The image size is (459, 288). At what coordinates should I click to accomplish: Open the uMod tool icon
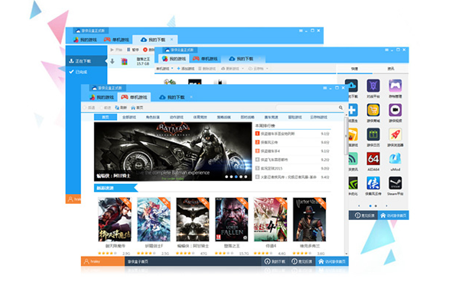tap(396, 159)
